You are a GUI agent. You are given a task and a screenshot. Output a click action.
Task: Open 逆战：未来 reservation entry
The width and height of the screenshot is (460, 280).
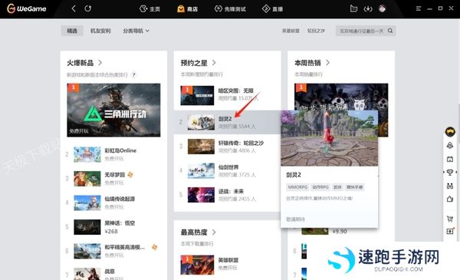(227, 195)
